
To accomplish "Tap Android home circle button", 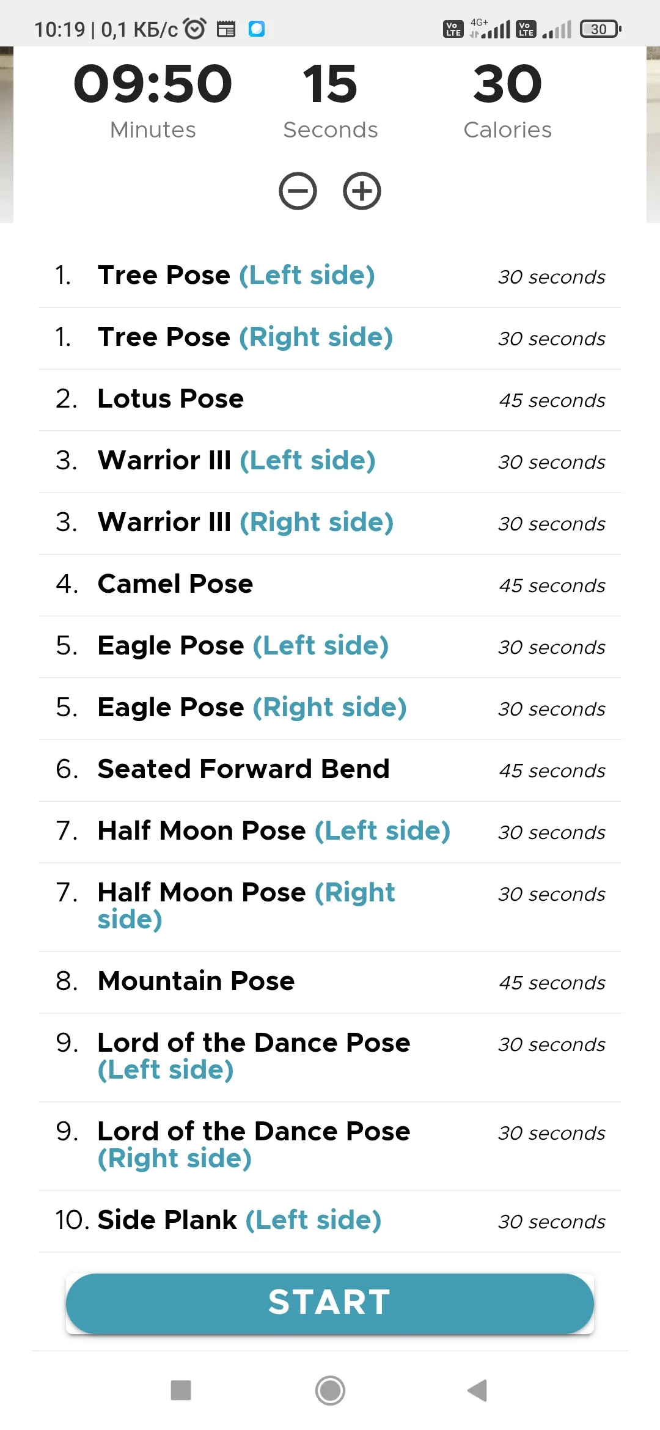I will click(330, 1390).
